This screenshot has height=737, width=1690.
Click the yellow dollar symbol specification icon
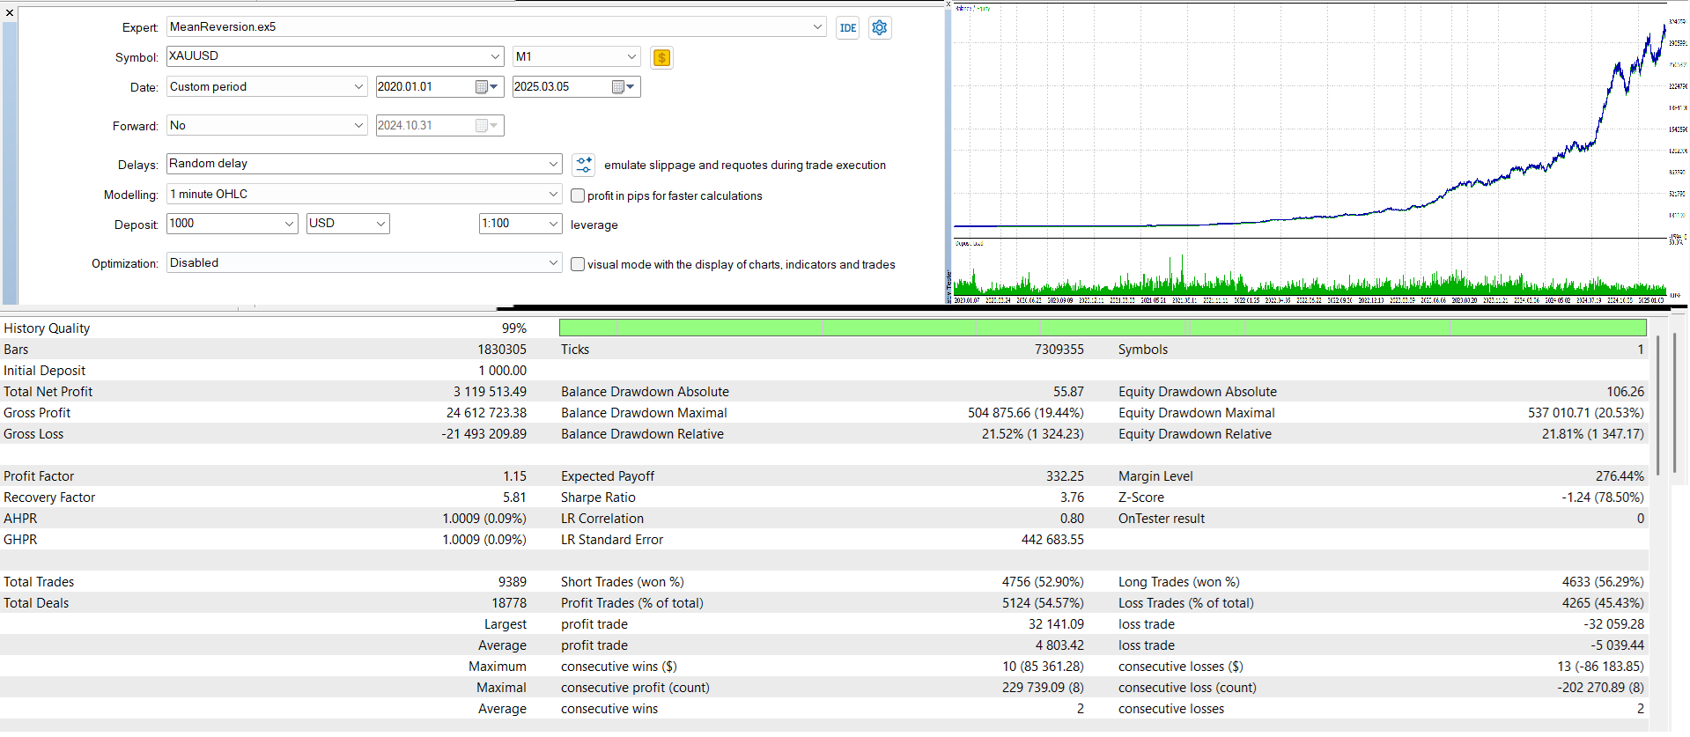click(x=661, y=58)
